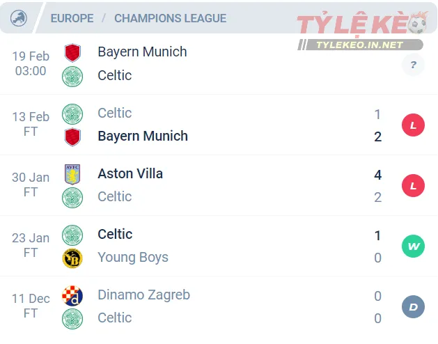Click grey D draw result badge
The height and width of the screenshot is (344, 438).
click(413, 307)
